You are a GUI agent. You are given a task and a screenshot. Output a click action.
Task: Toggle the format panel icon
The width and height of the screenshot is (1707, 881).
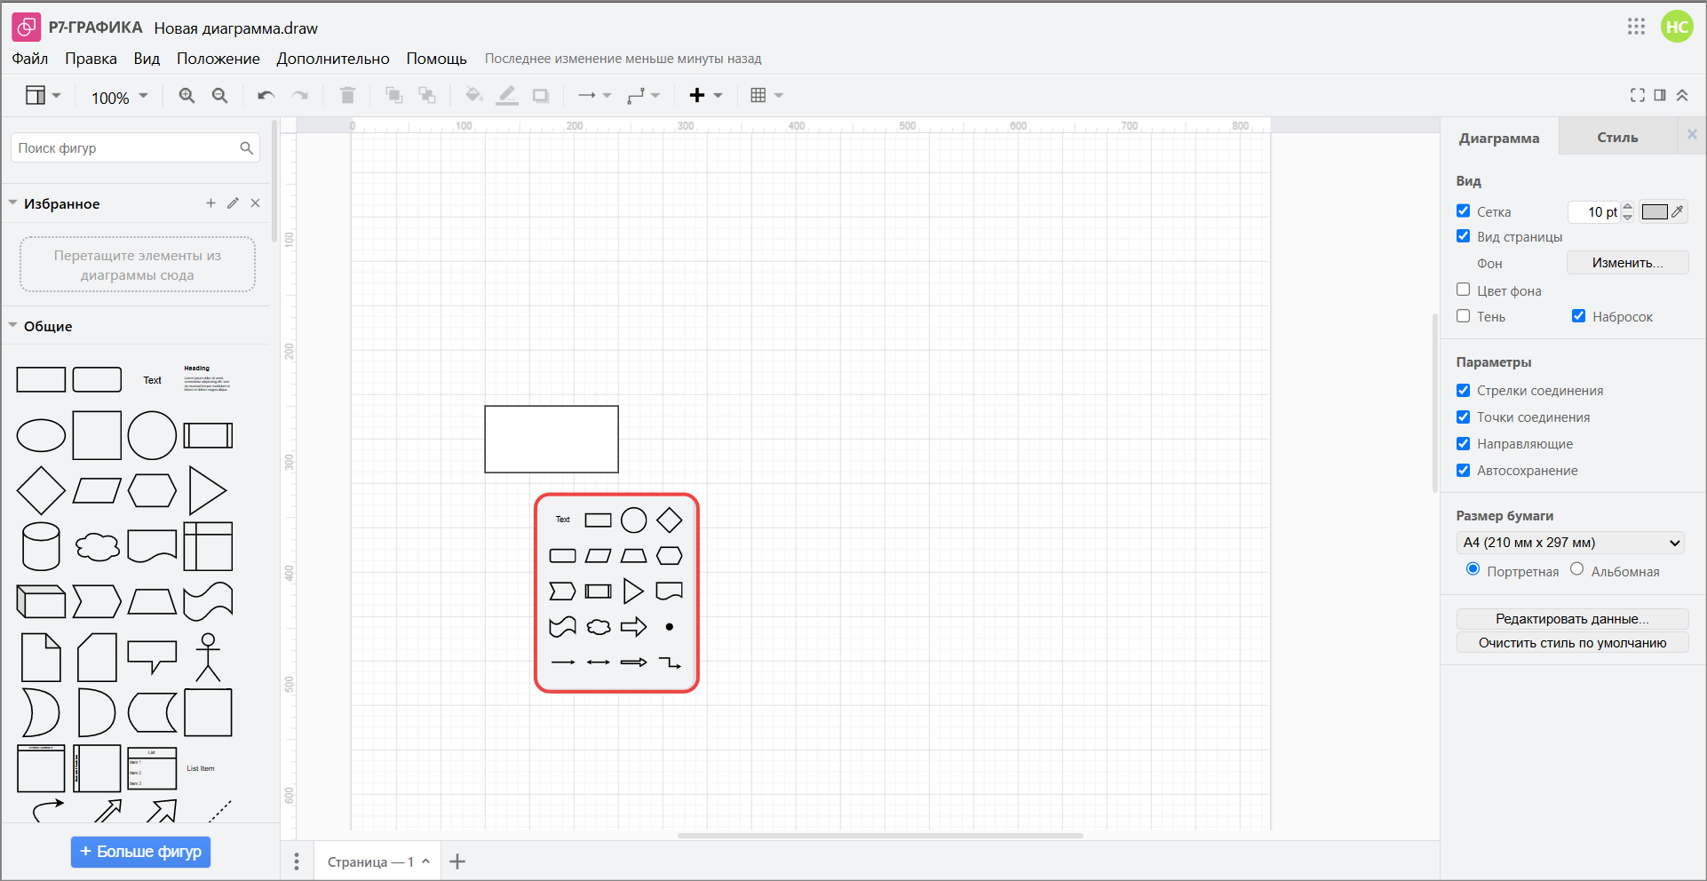[1660, 95]
